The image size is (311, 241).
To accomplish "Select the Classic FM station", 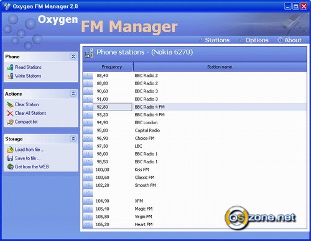I will [x=144, y=178].
